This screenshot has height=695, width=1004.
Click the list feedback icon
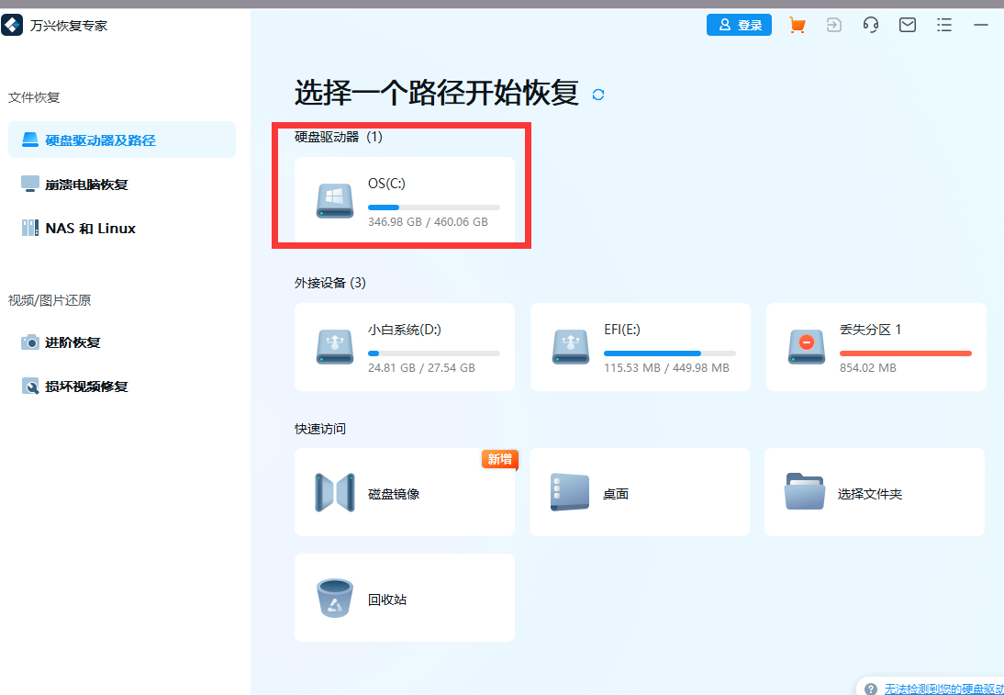pos(943,25)
